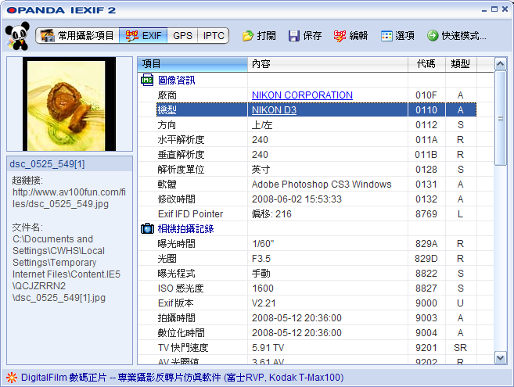
Task: Switch to the GPS tab
Action: [182, 35]
